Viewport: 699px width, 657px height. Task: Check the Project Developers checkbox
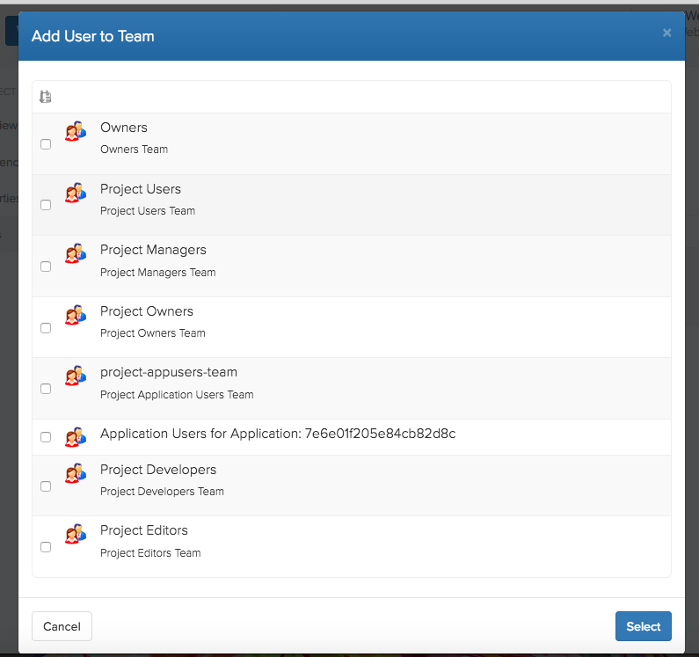point(46,486)
